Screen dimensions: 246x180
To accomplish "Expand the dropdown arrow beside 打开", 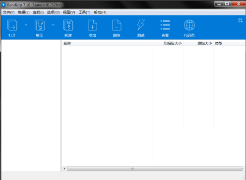I will pyautogui.click(x=26, y=25).
